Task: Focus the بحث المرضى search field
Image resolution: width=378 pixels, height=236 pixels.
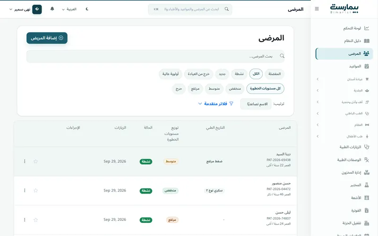Action: pyautogui.click(x=155, y=56)
